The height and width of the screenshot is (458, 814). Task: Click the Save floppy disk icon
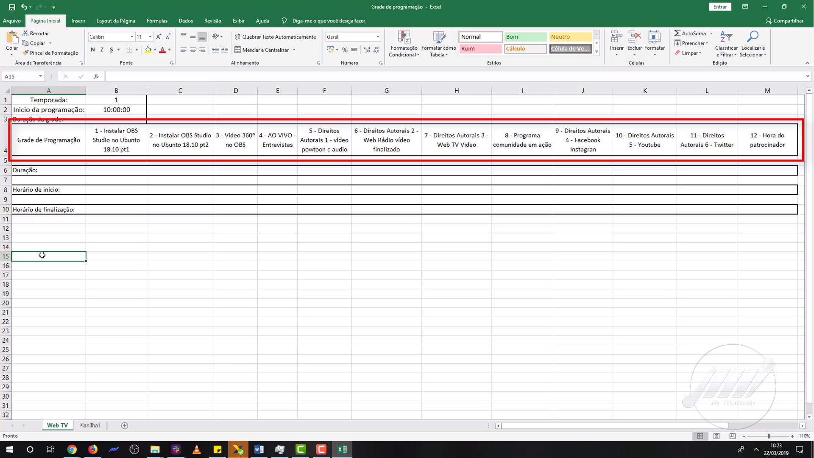(12, 7)
